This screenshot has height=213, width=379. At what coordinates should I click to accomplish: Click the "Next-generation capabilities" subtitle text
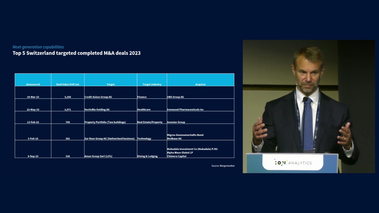click(38, 47)
